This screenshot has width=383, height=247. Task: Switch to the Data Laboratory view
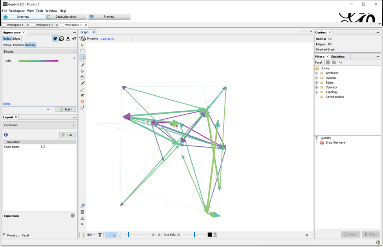click(66, 17)
